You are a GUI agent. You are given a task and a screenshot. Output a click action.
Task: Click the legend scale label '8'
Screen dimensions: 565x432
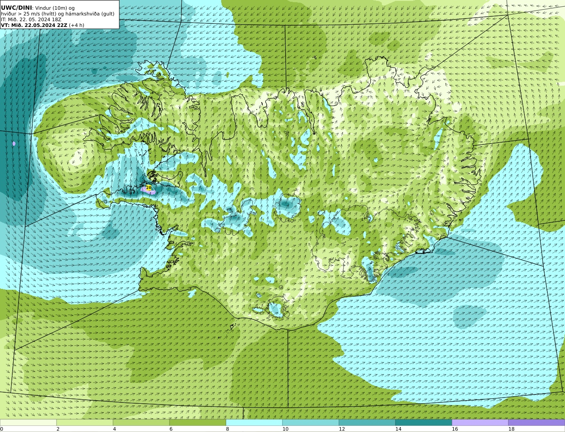coord(227,429)
